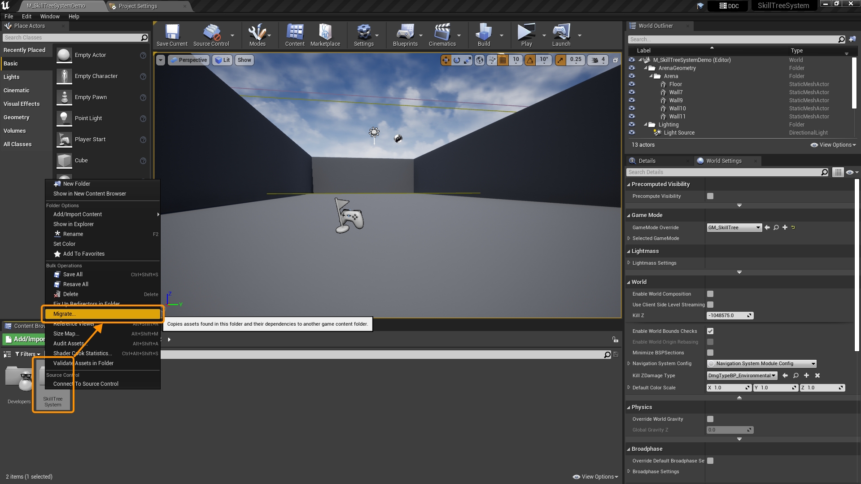
Task: Switch to the Project Settings tab
Action: [x=138, y=6]
